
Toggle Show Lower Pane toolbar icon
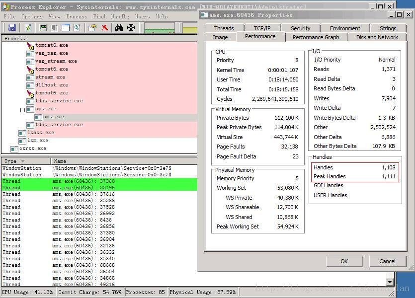(66, 27)
